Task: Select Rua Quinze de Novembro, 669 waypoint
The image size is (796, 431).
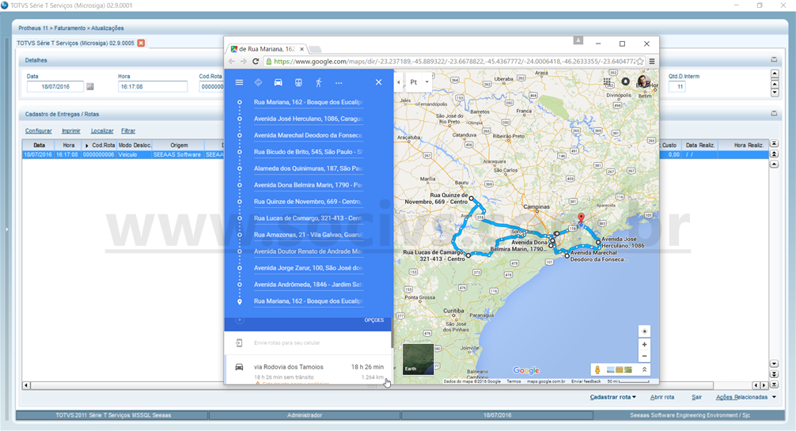Action: (x=309, y=202)
